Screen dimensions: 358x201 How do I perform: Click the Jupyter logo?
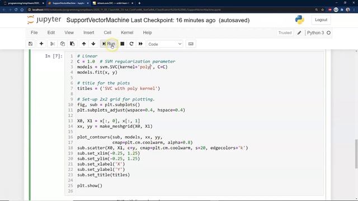pyautogui.click(x=44, y=20)
